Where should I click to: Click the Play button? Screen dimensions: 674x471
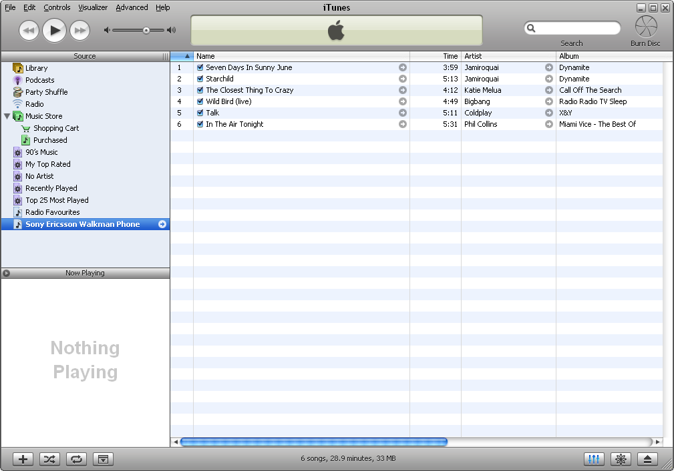click(55, 31)
